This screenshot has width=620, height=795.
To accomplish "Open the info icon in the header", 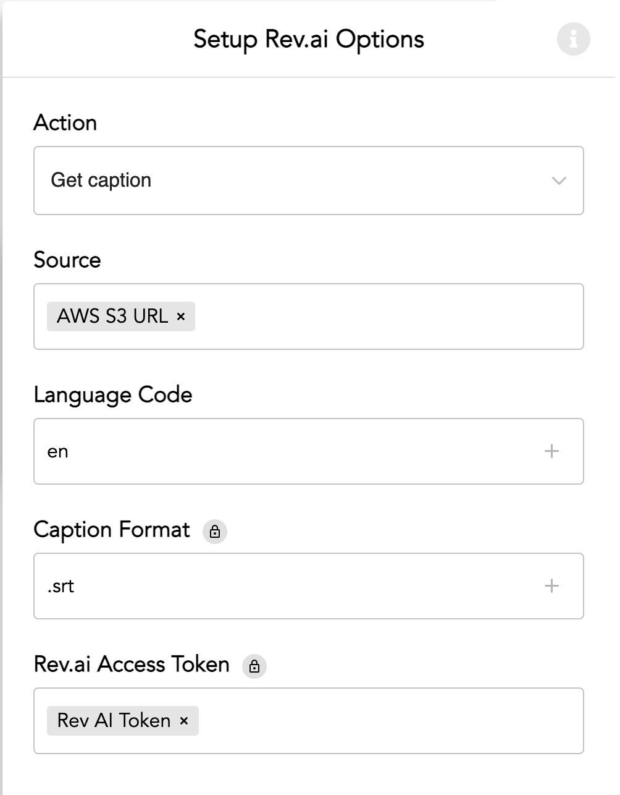I will point(573,39).
